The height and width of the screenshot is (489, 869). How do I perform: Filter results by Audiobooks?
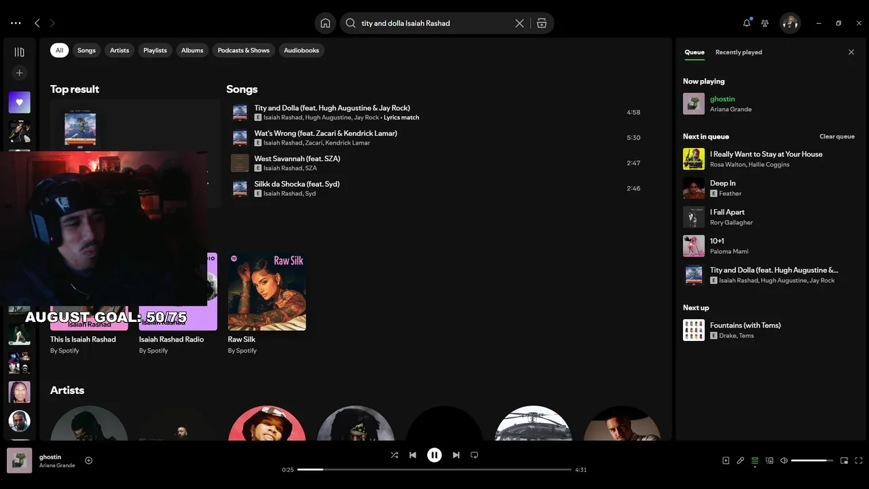(x=301, y=50)
